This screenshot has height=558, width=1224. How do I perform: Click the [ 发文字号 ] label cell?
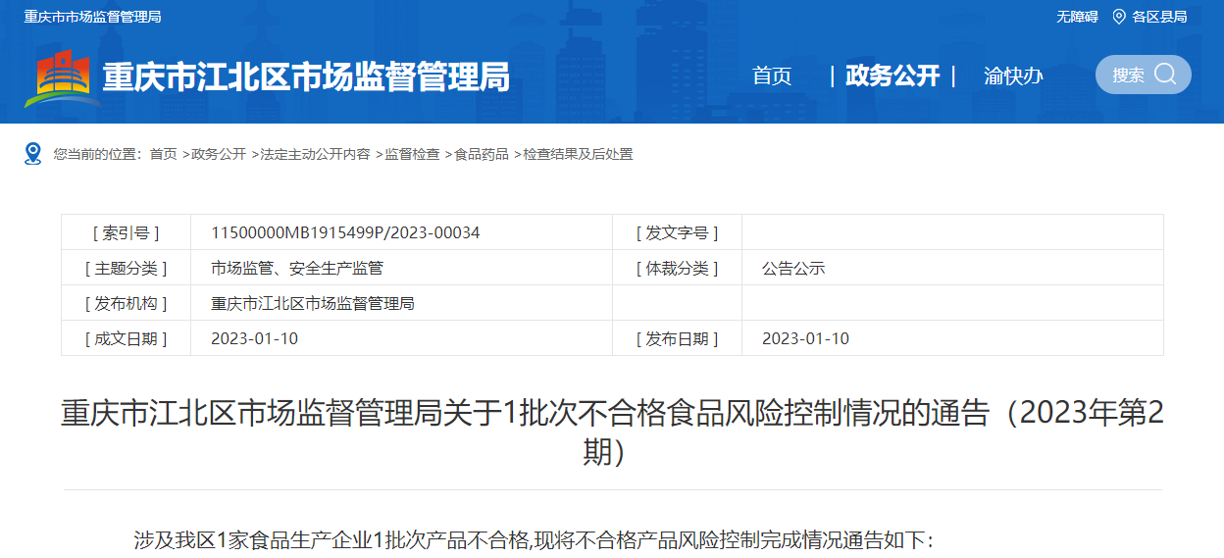[x=677, y=232]
